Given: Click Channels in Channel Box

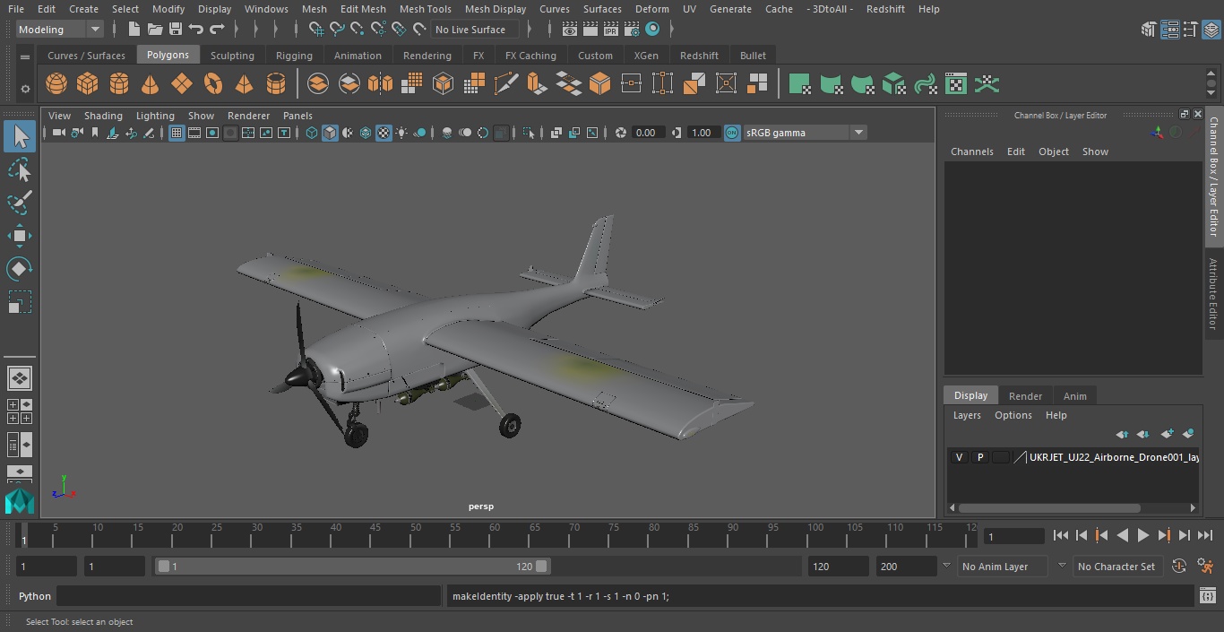Looking at the screenshot, I should coord(971,152).
